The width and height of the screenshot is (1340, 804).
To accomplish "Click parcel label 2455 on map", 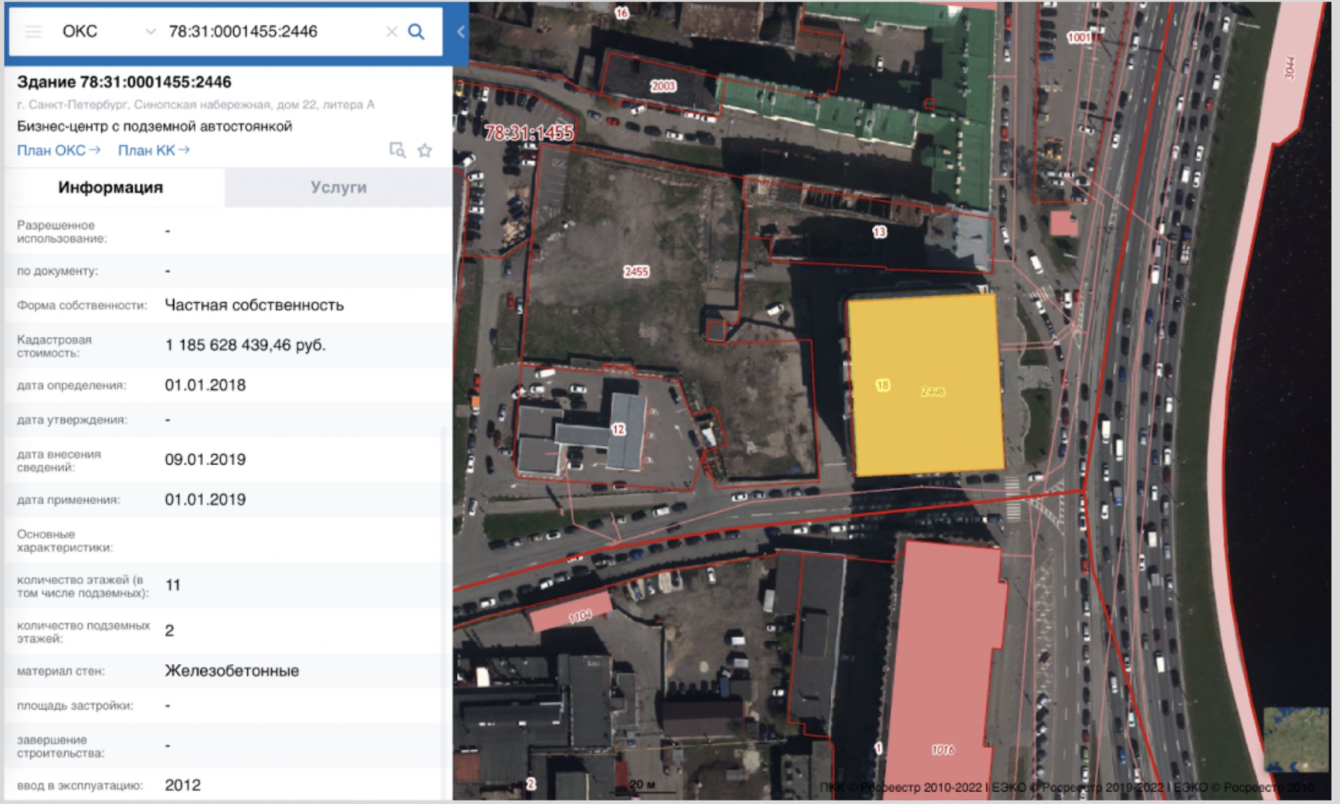I will coord(636,271).
